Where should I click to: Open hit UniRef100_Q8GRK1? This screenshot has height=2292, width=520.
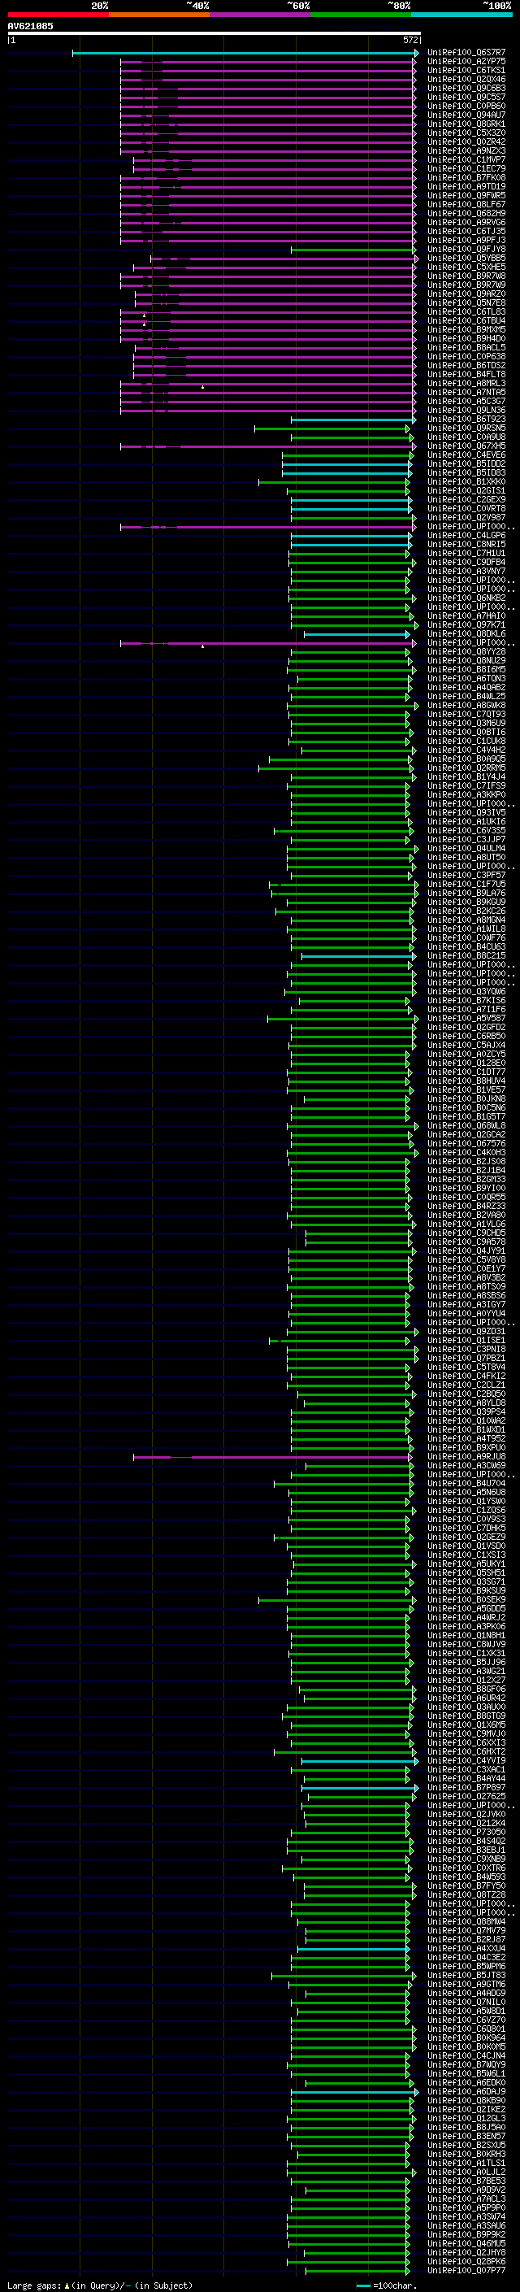coord(466,124)
